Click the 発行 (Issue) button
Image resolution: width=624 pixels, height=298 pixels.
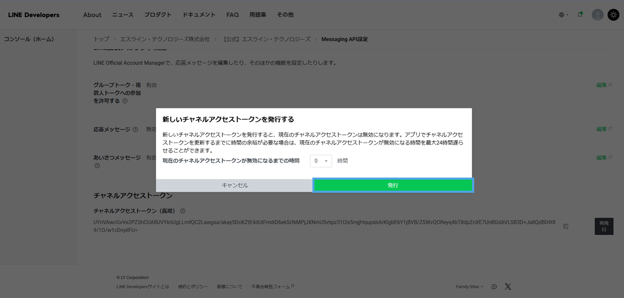[x=393, y=185]
